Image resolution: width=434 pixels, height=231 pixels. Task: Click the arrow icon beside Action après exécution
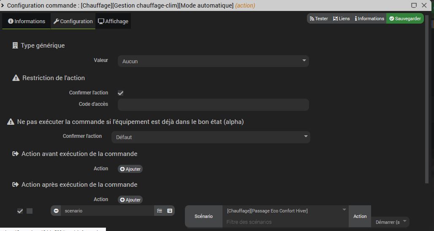point(16,184)
